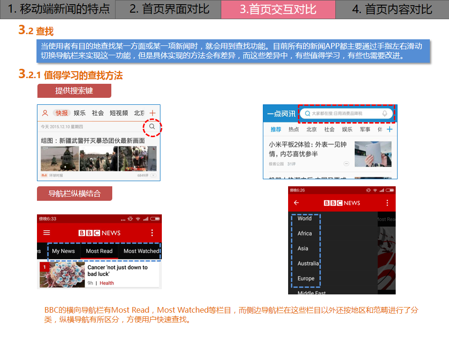Tap the minus circle icon on 小米 article
The image size is (449, 337).
[346, 164]
